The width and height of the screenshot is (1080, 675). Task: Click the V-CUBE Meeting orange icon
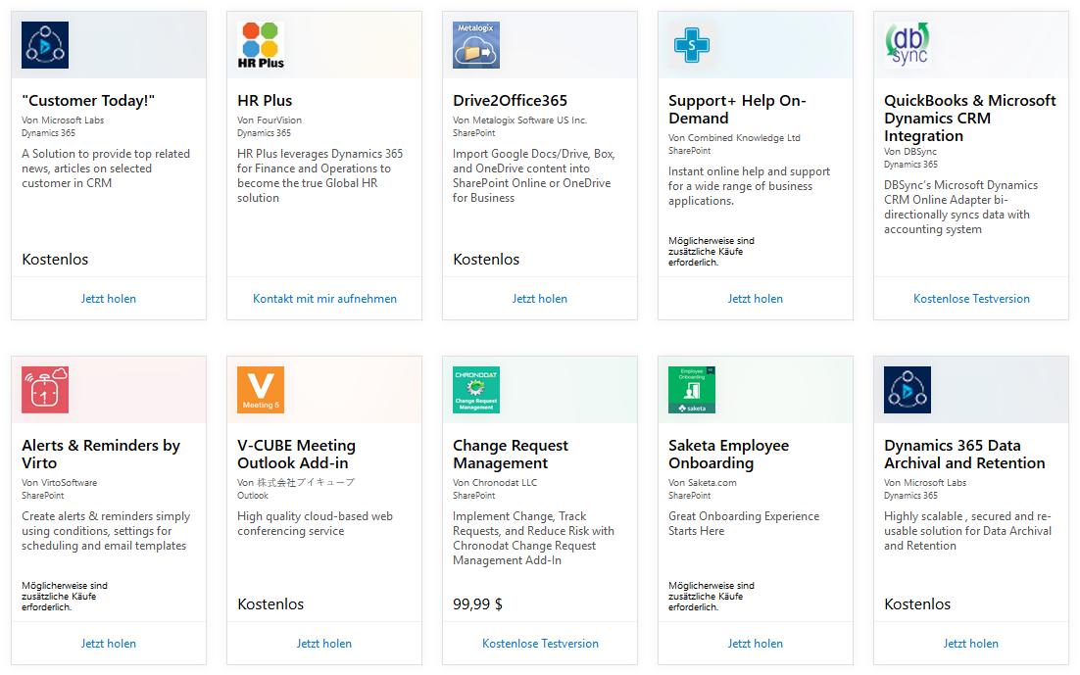coord(261,390)
